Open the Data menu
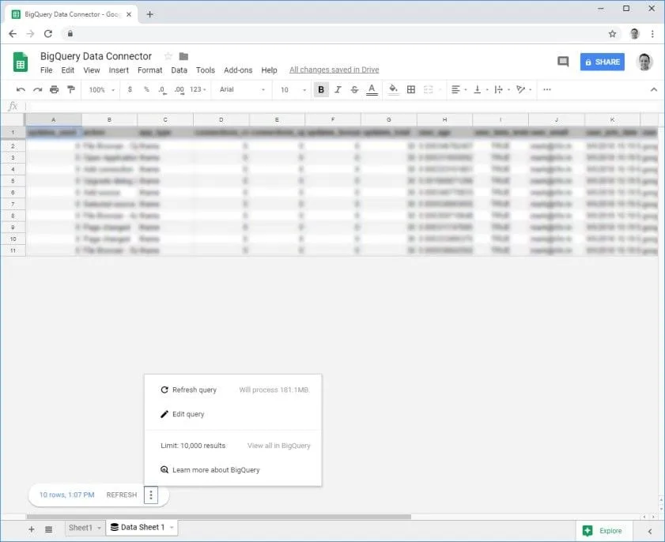Viewport: 665px width, 542px height. coord(179,70)
